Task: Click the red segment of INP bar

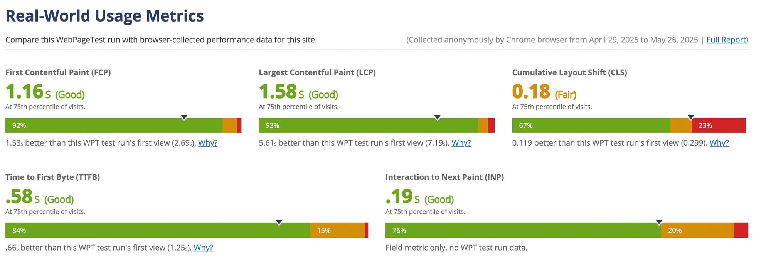Action: pos(741,230)
